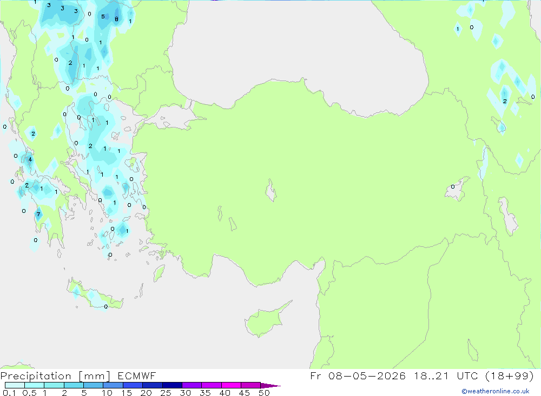
Task: Click the '0.5' legend scale label
Action: pyautogui.click(x=29, y=393)
